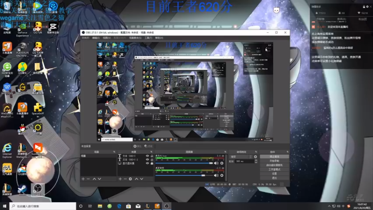This screenshot has width=373, height=210.
Task: Select the OBS Studio desktop shortcut
Action: pyautogui.click(x=38, y=190)
